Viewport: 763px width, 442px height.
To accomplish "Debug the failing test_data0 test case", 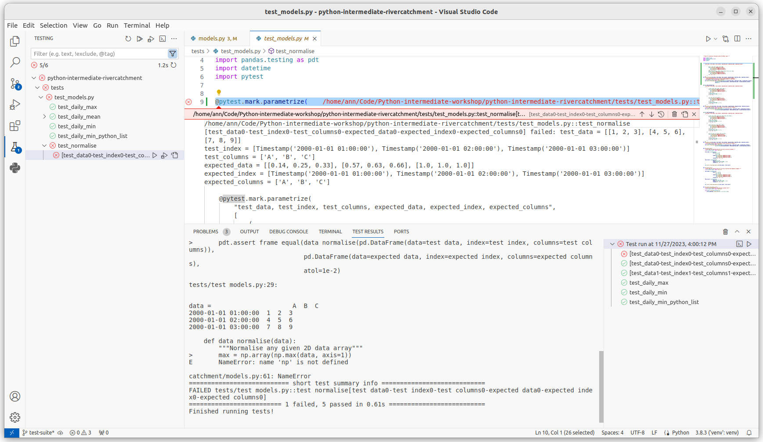I will (x=164, y=155).
